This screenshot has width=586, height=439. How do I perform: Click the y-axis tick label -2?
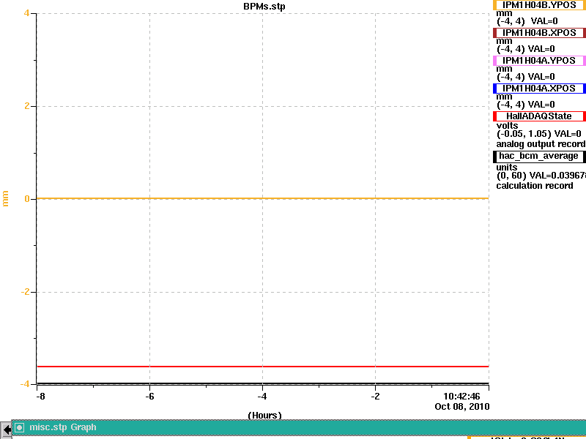click(25, 292)
